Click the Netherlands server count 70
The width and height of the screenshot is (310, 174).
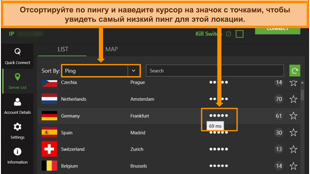(279, 99)
